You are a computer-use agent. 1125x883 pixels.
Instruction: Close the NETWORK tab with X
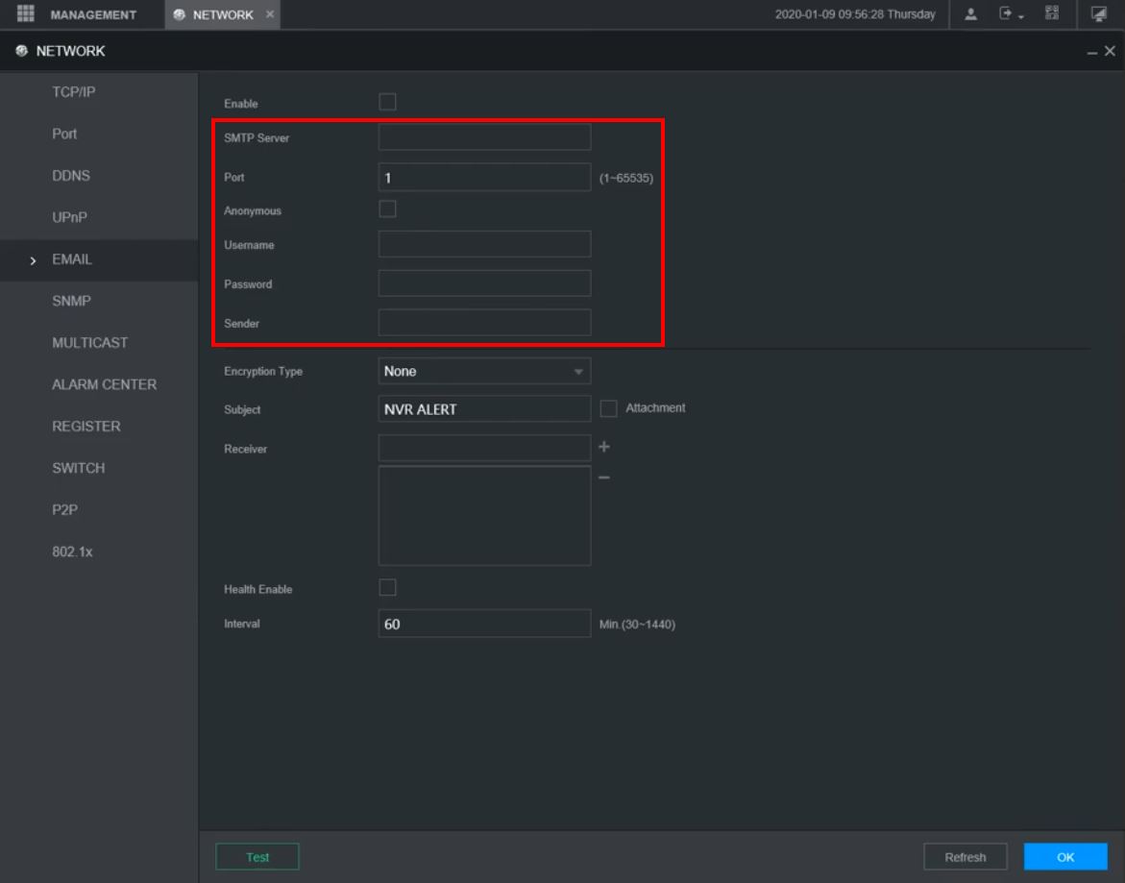(x=269, y=14)
